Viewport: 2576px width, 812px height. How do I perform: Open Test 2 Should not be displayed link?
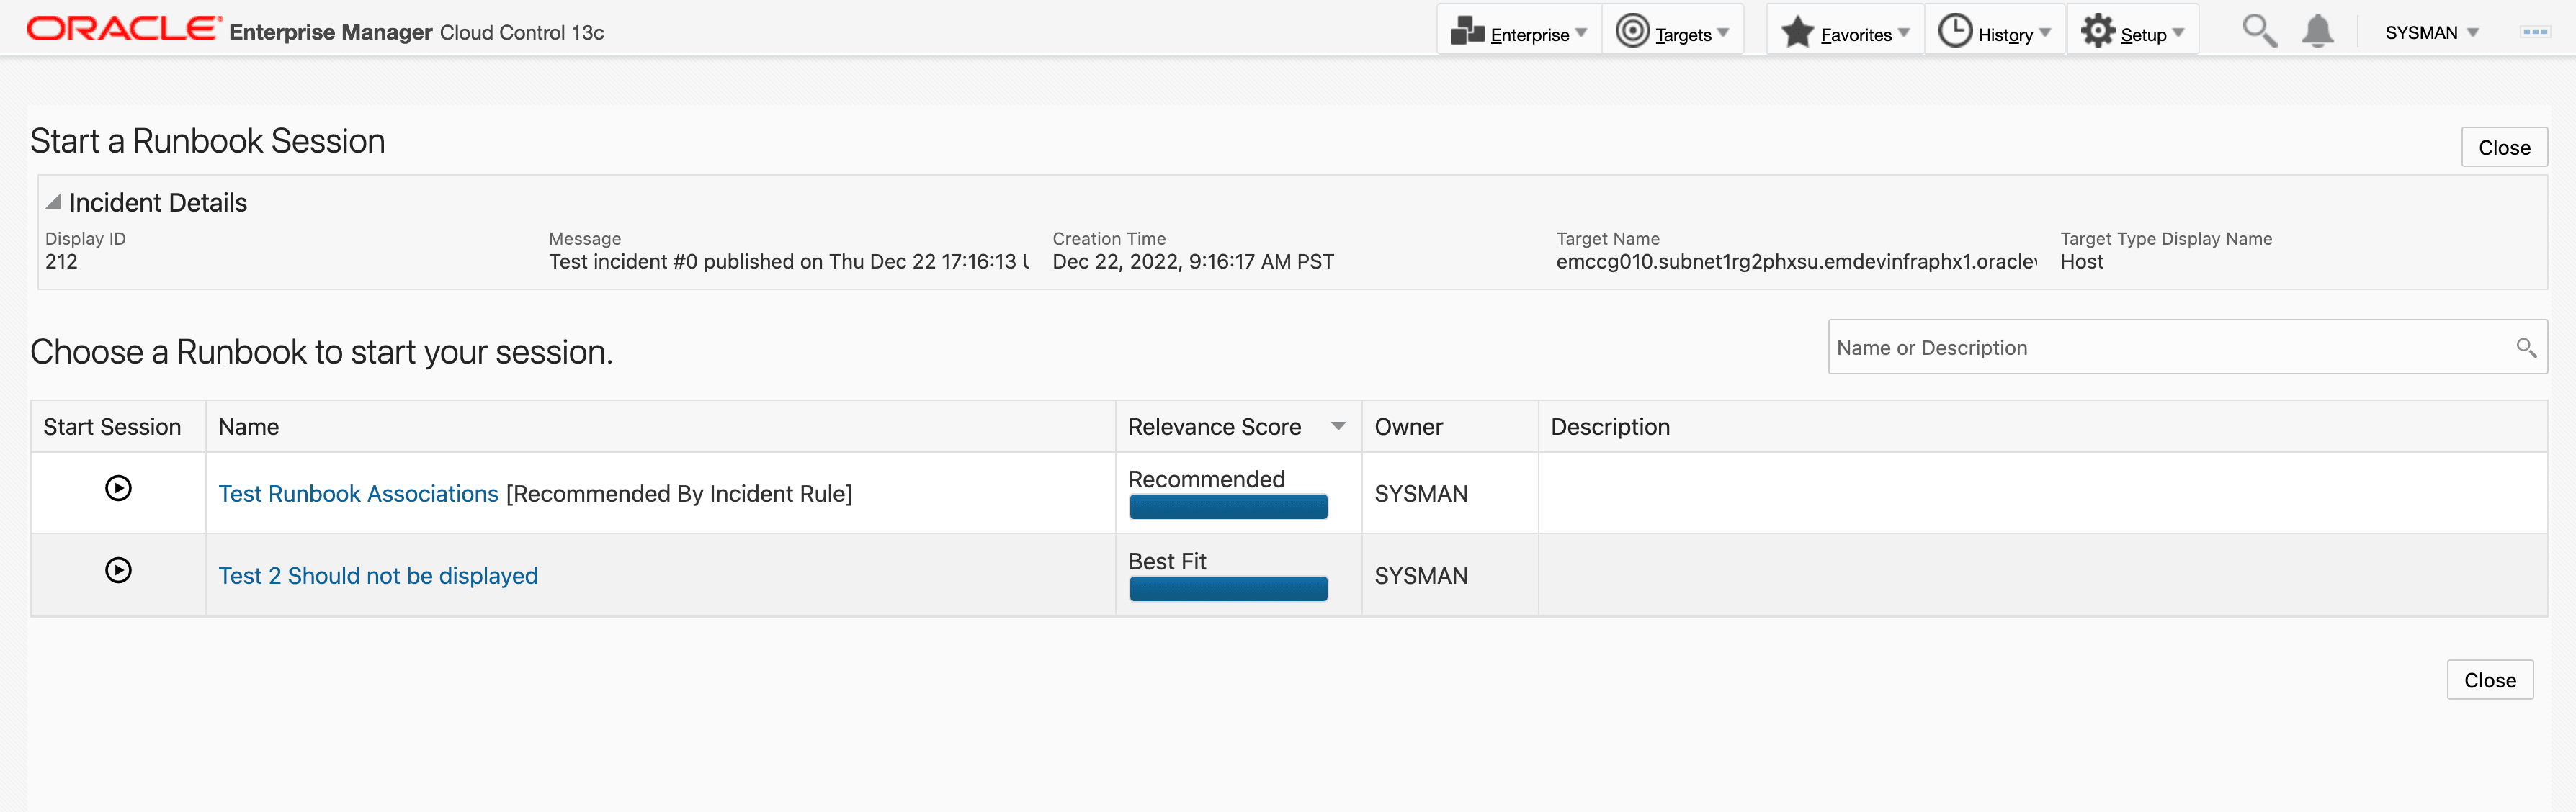pos(378,575)
